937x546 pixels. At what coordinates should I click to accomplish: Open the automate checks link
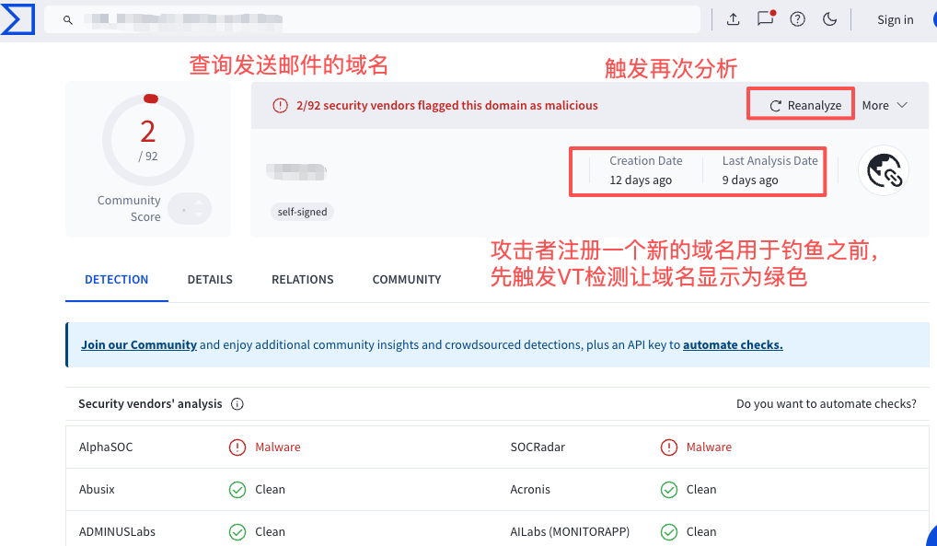pyautogui.click(x=733, y=345)
